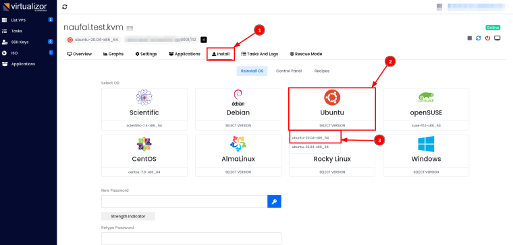Image resolution: width=513 pixels, height=245 pixels.
Task: Choose the AlmaLinux OS logo
Action: 238,144
